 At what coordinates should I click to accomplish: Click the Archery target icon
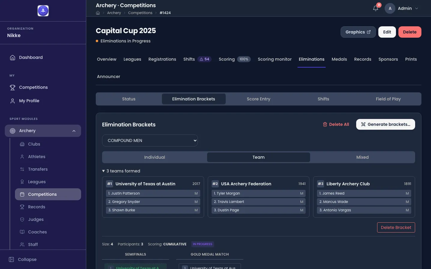point(13,131)
